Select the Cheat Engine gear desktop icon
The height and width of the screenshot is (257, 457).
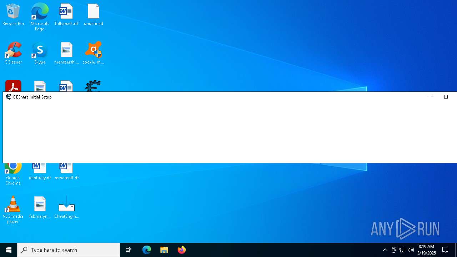pyautogui.click(x=93, y=86)
